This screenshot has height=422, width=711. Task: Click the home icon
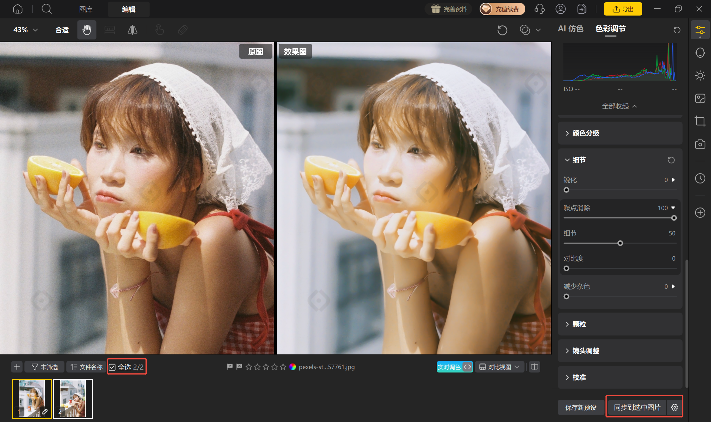18,9
